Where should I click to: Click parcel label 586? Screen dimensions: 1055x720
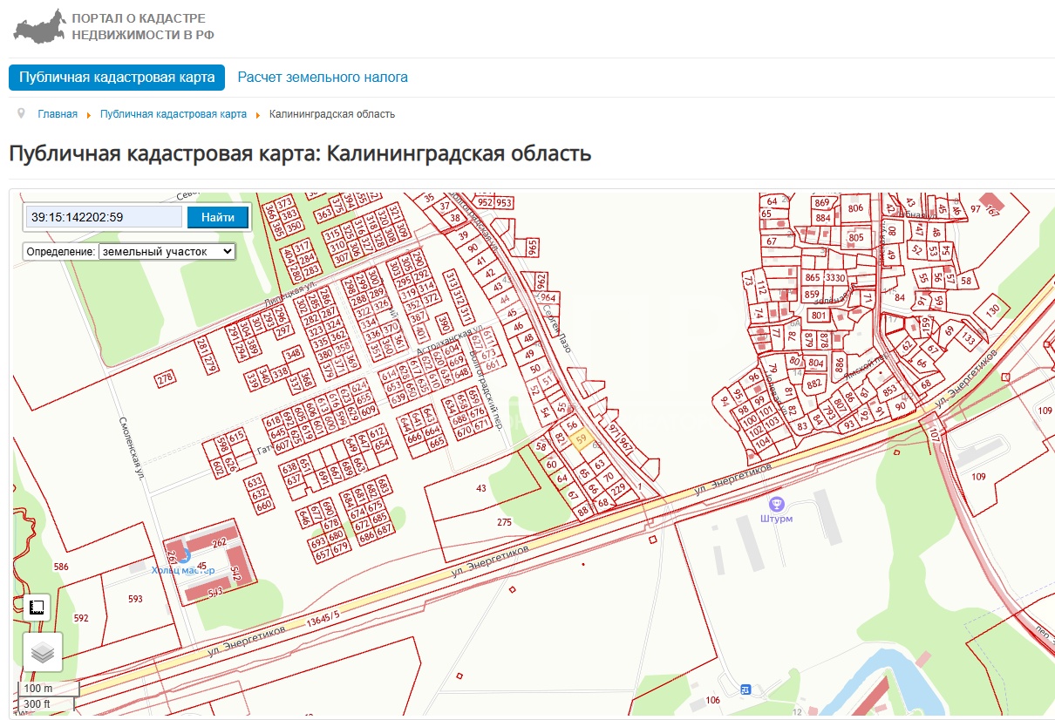point(61,567)
